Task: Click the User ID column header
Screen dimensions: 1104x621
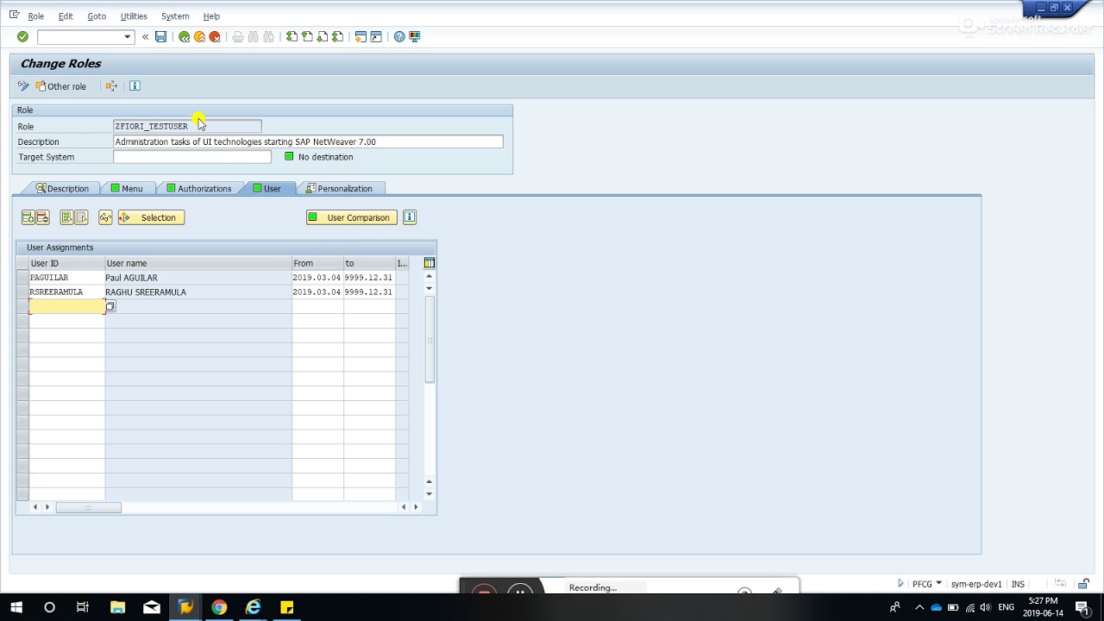Action: (x=66, y=263)
